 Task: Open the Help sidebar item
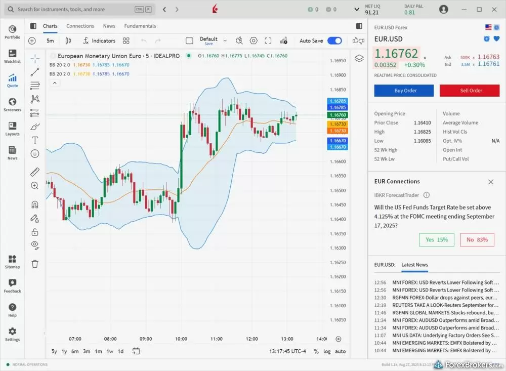point(12,310)
